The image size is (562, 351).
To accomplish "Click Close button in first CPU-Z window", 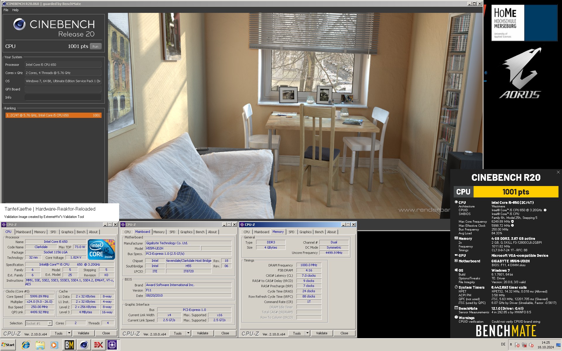I will point(106,333).
